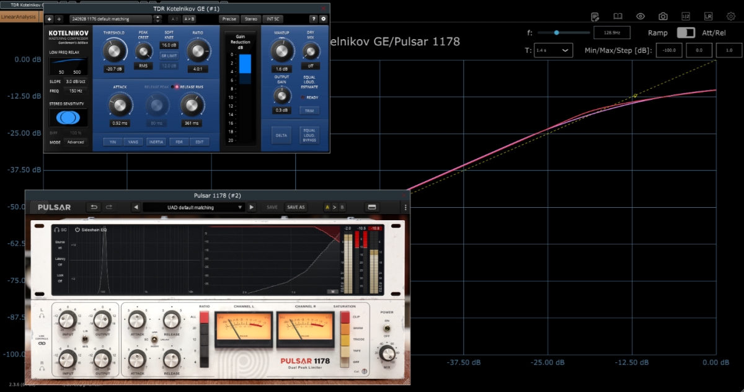Toggle the Kotelnikov A B compare button
This screenshot has height=392, width=744.
pyautogui.click(x=175, y=19)
